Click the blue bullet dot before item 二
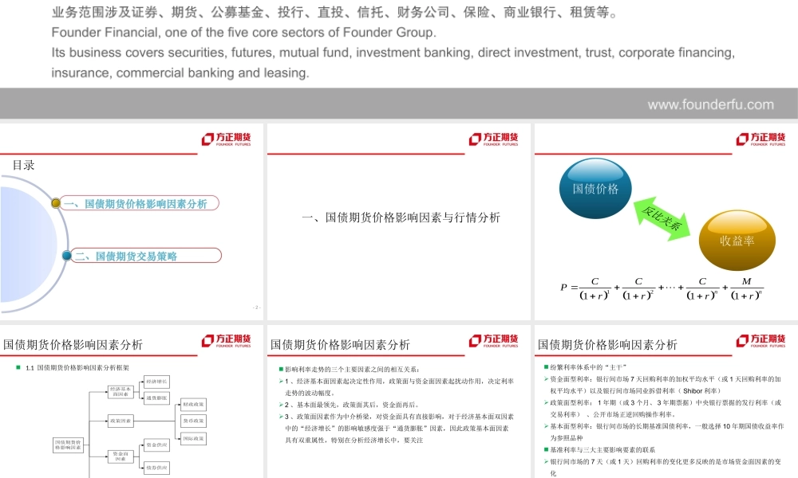This screenshot has height=478, width=798. point(67,257)
